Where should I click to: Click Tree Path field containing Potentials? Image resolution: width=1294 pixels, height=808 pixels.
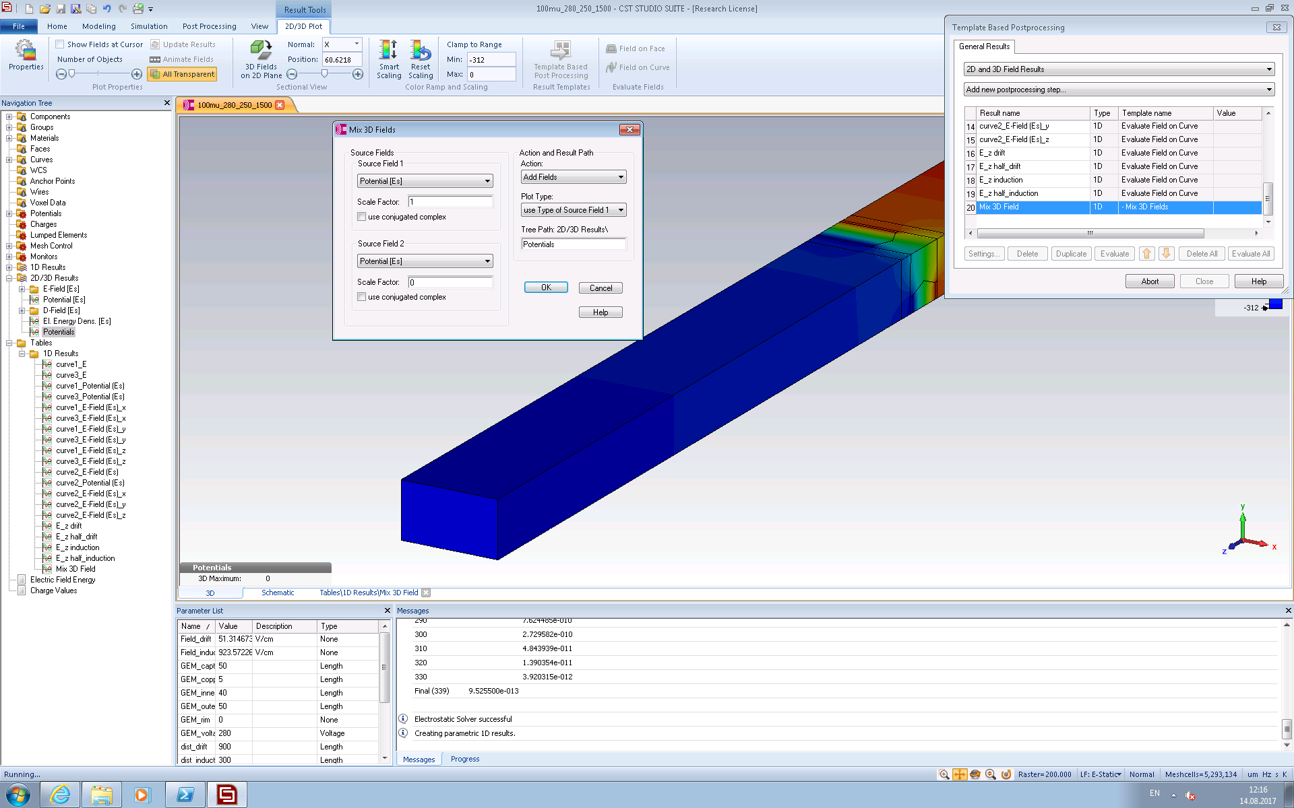574,244
